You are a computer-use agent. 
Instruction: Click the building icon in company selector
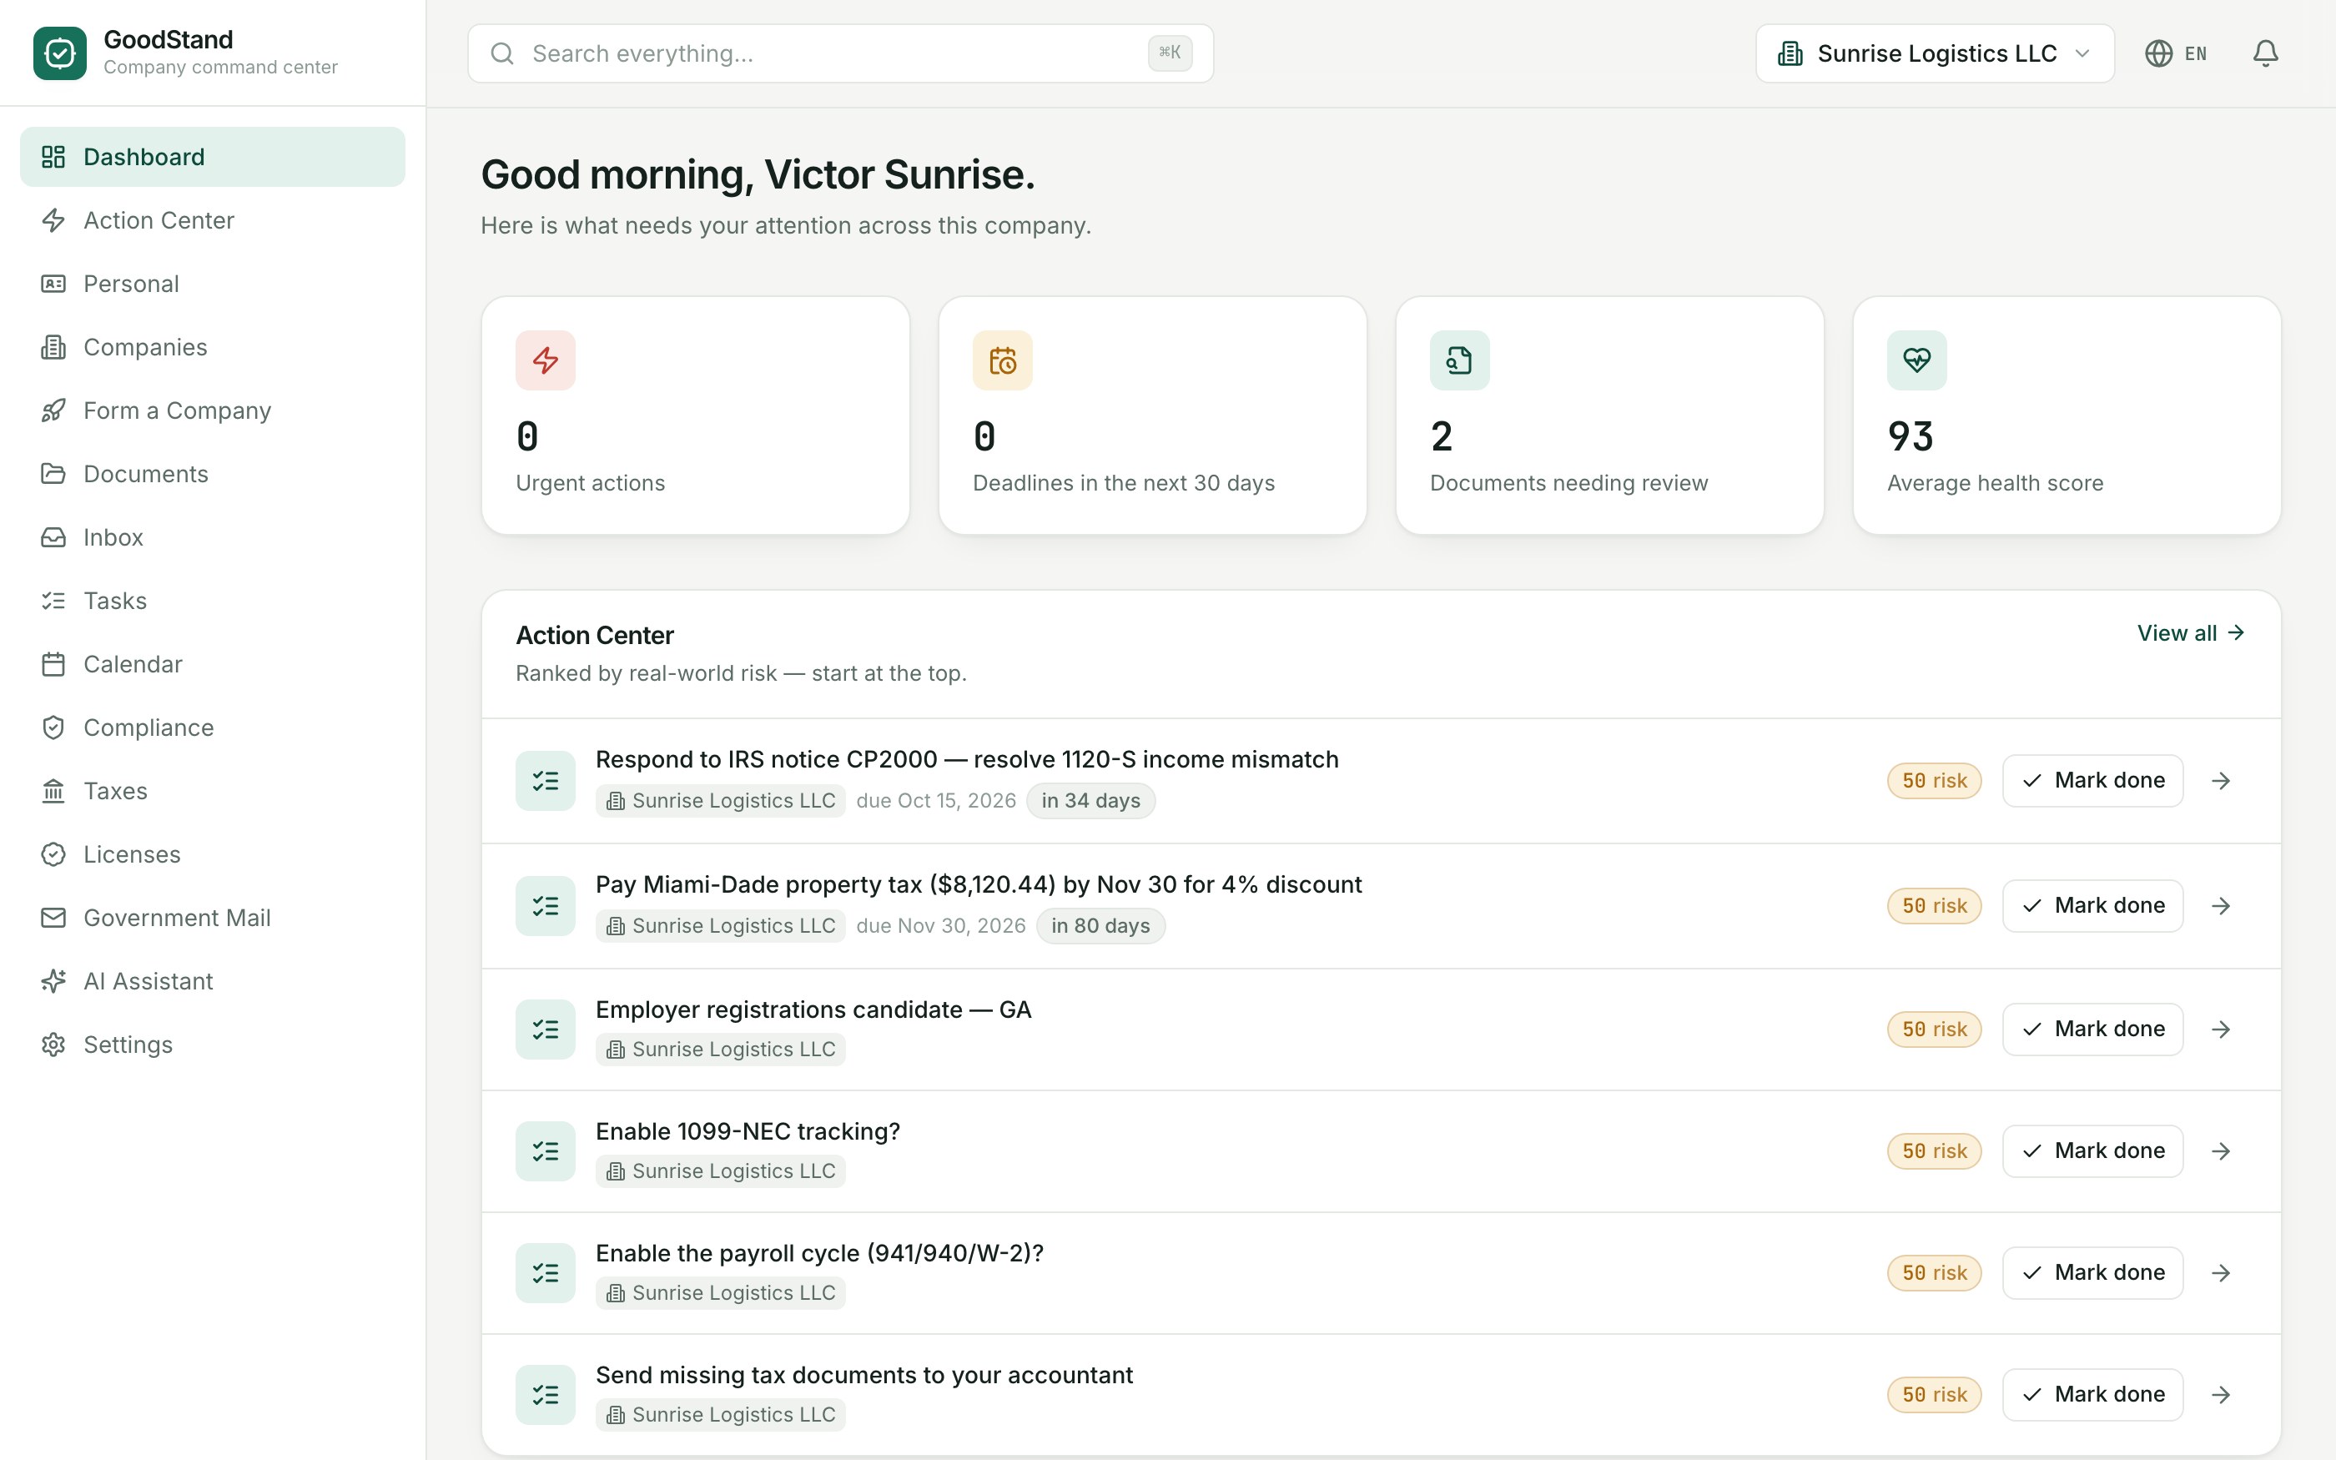(x=1790, y=53)
